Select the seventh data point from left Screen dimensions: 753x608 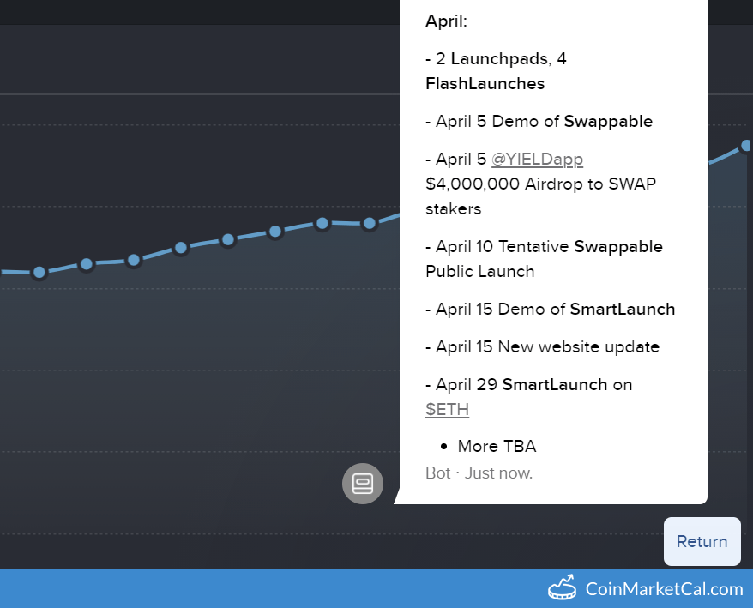pos(322,223)
